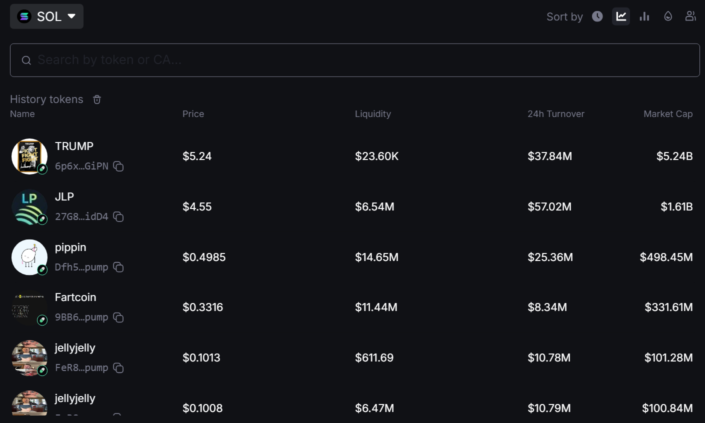Select the TRUMP token name
Screen dimensions: 705x423
pos(74,146)
